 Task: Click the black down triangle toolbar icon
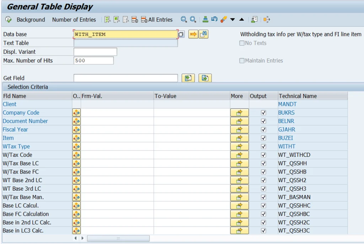point(232,20)
